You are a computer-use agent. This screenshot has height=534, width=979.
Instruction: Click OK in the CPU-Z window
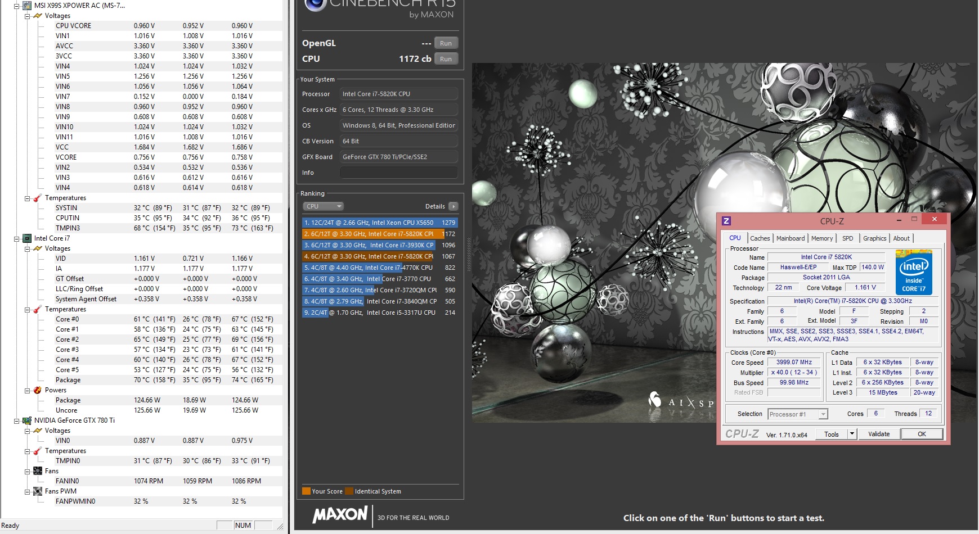[922, 434]
